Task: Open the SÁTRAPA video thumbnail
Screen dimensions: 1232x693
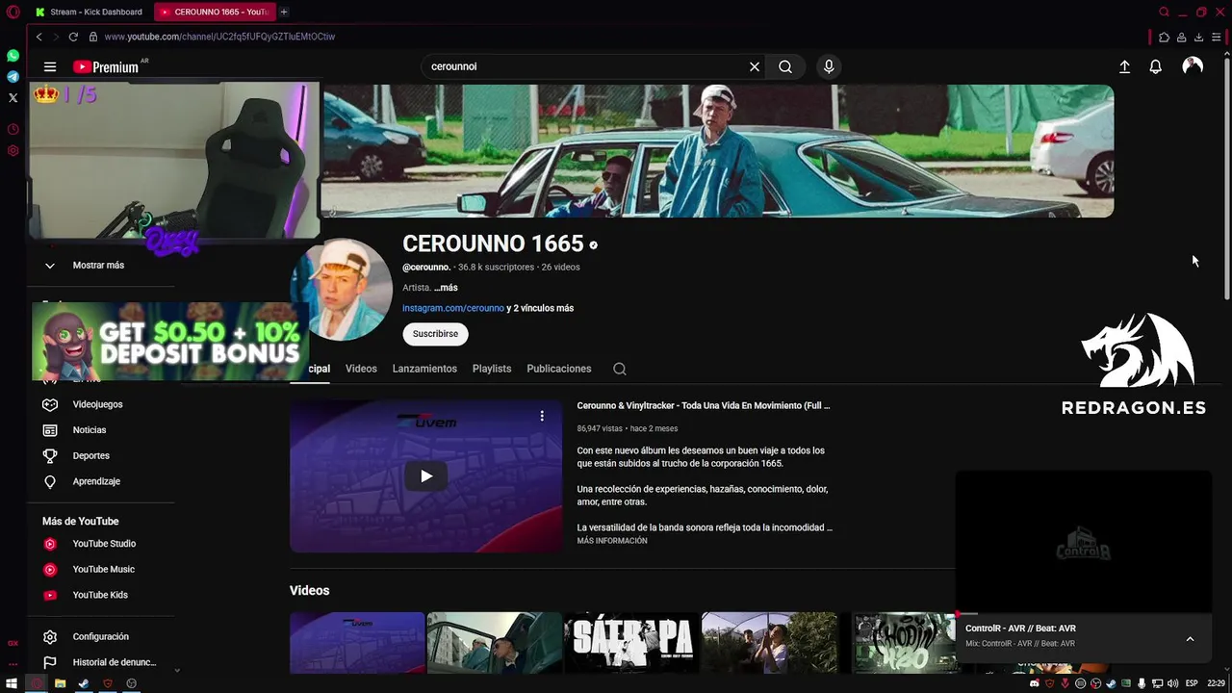Action: 631,643
